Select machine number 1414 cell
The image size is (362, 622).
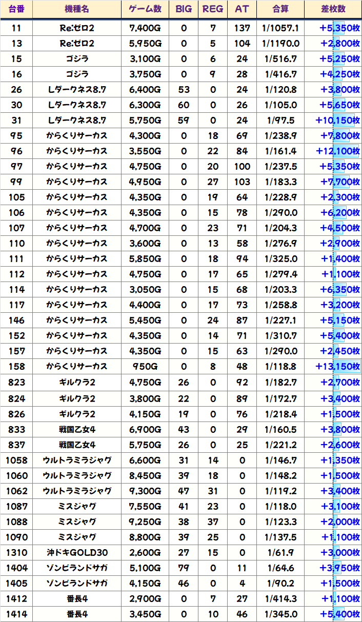[x=16, y=614]
